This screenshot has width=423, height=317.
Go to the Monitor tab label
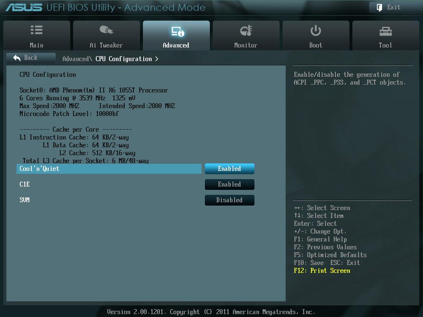coord(246,45)
